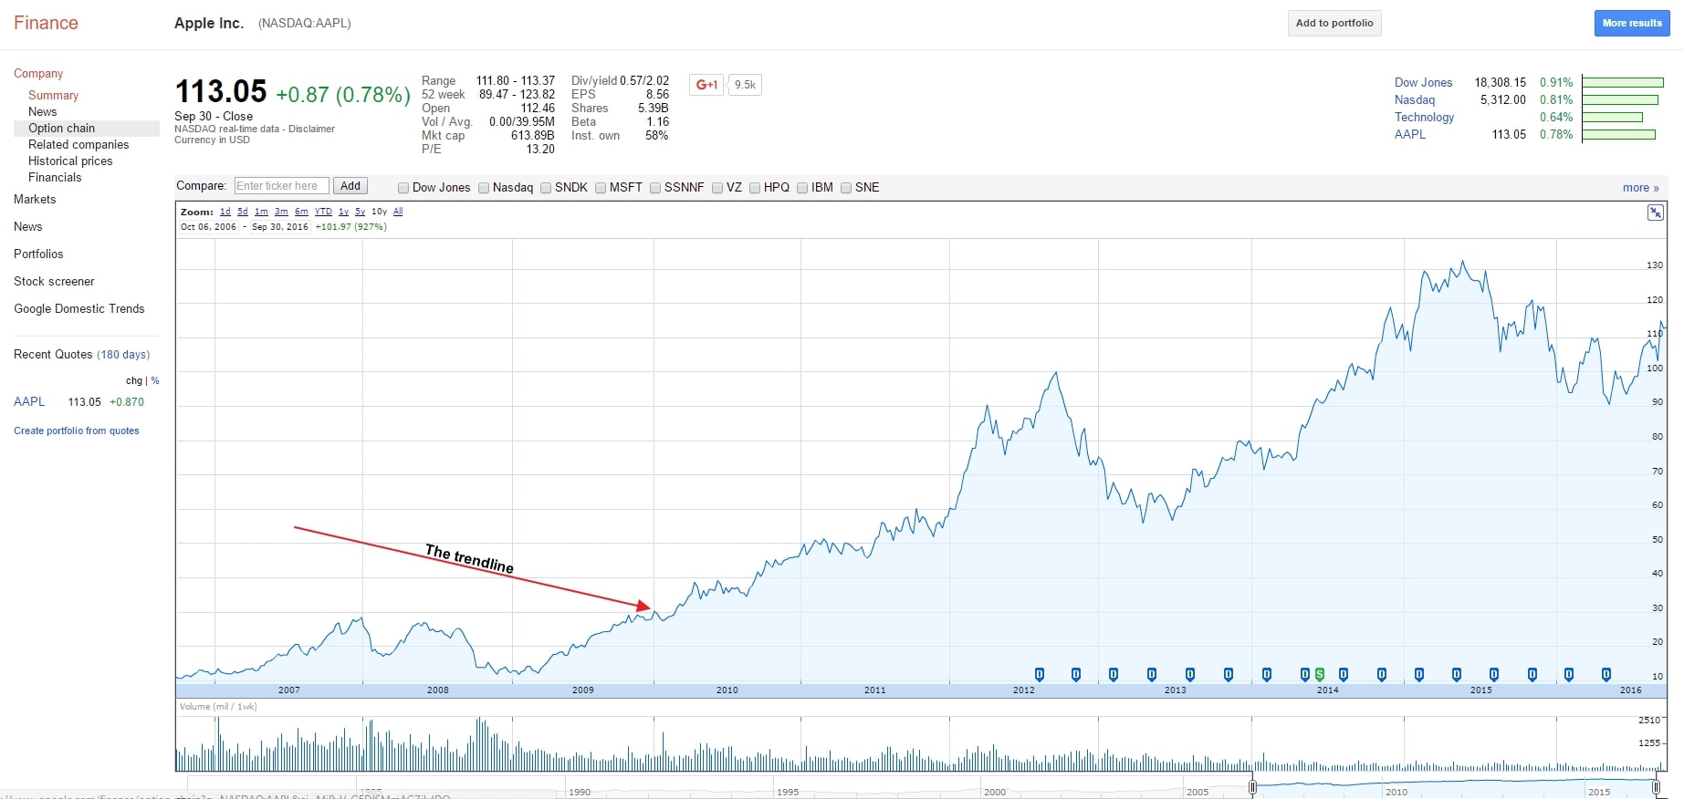Click the dividend D marker just left of the green S
1684x799 pixels.
pyautogui.click(x=1305, y=675)
